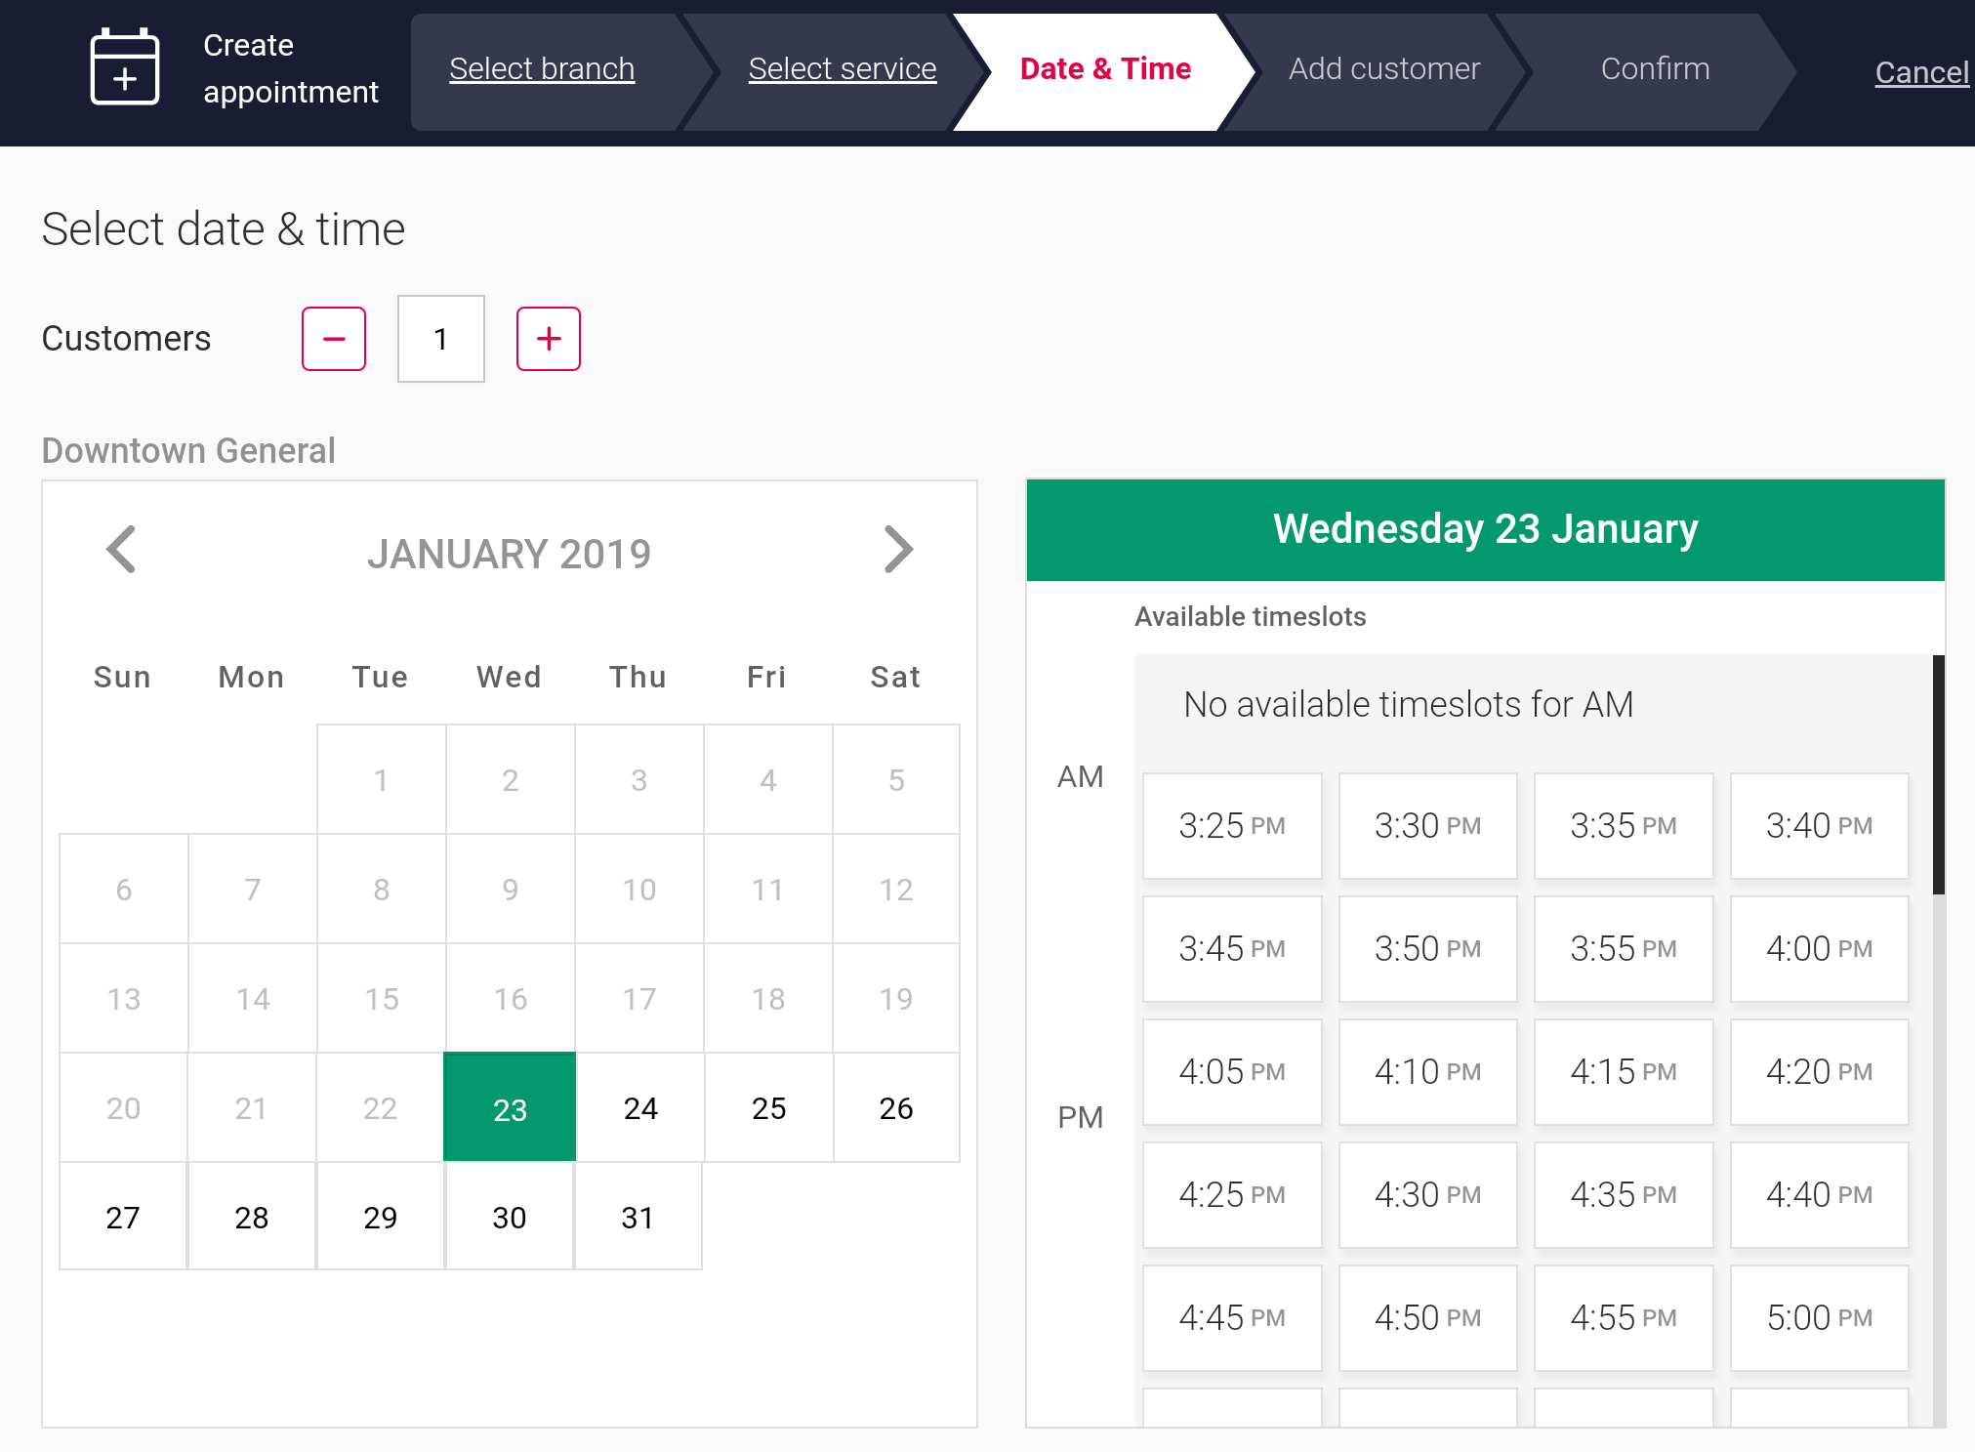Viewport: 1975px width, 1452px height.
Task: Click the Date & Time step
Action: click(1105, 69)
